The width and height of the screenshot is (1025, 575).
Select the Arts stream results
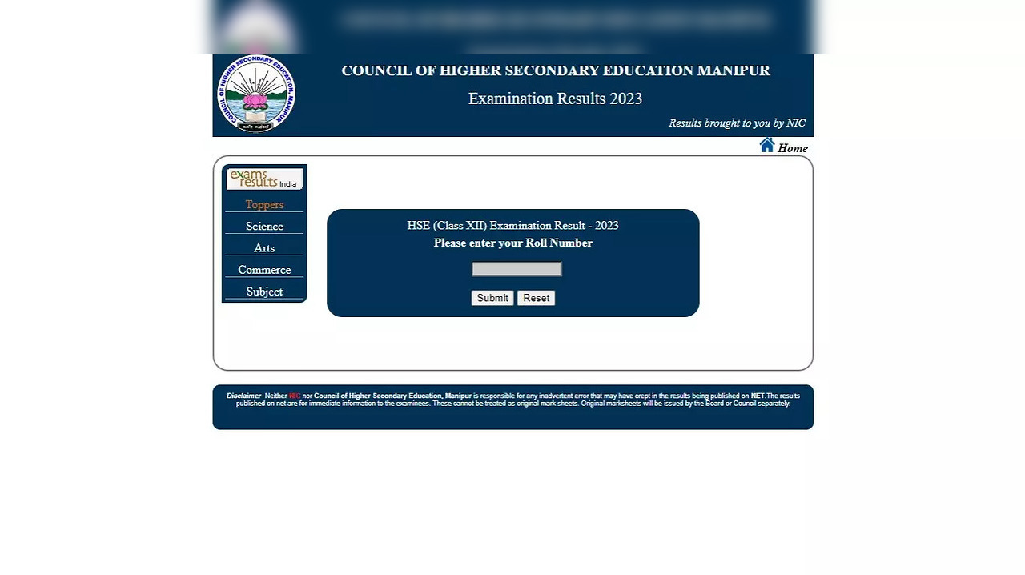pyautogui.click(x=264, y=247)
